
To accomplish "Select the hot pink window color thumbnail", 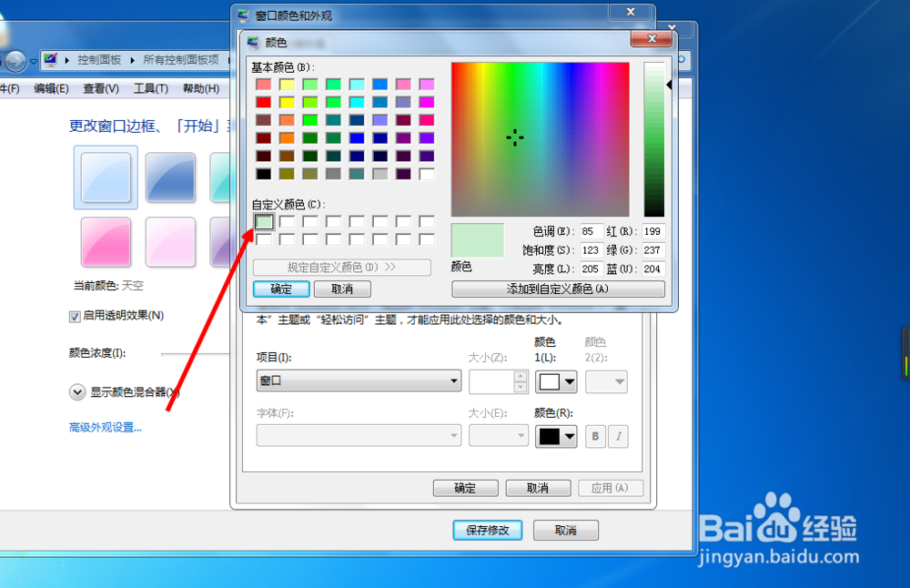I will [x=106, y=242].
